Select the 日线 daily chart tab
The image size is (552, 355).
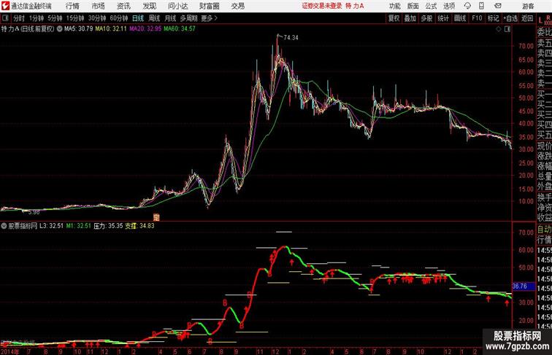[138, 18]
